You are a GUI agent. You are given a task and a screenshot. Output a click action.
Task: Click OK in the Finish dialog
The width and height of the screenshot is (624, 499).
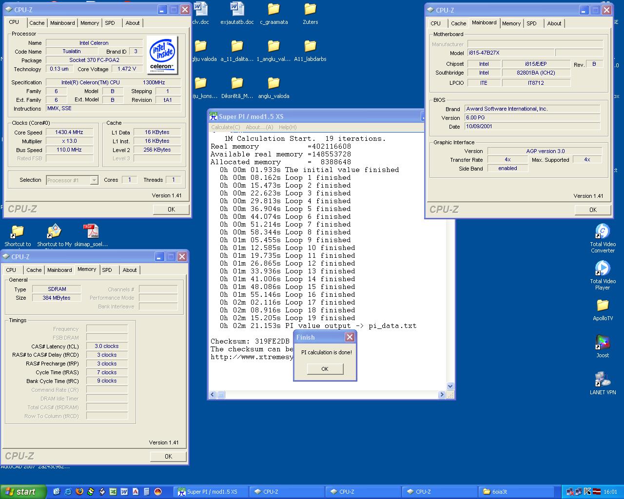tap(325, 369)
